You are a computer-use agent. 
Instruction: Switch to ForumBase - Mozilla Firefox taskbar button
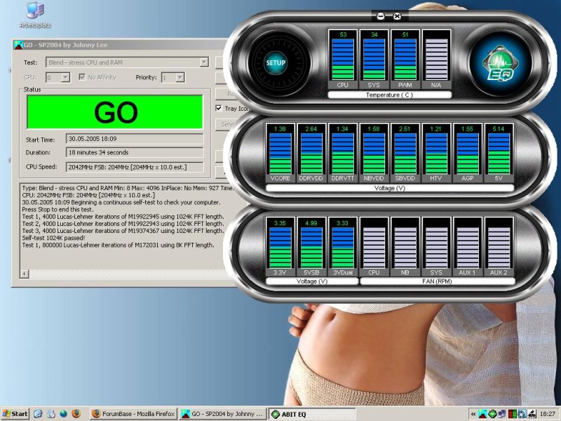[x=133, y=414]
